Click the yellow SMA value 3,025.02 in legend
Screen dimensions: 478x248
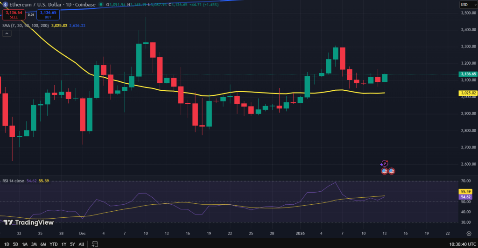pyautogui.click(x=59, y=26)
